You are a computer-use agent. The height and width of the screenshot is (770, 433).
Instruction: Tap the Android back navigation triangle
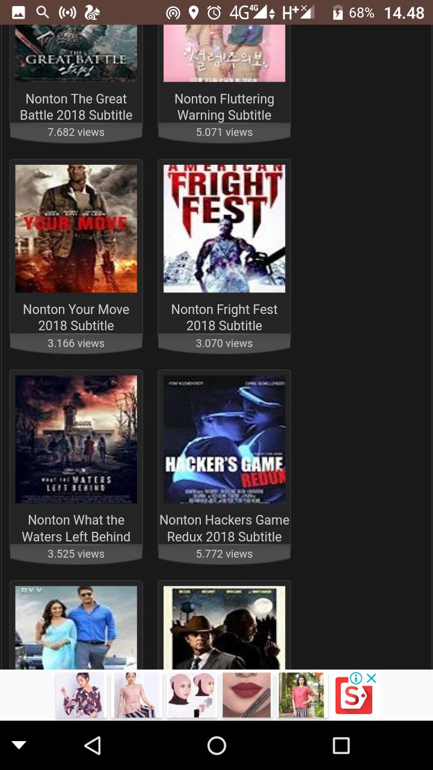pos(93,746)
